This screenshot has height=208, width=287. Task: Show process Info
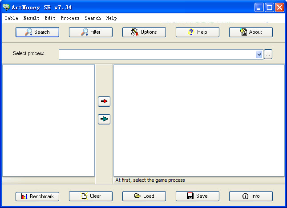(x=251, y=196)
